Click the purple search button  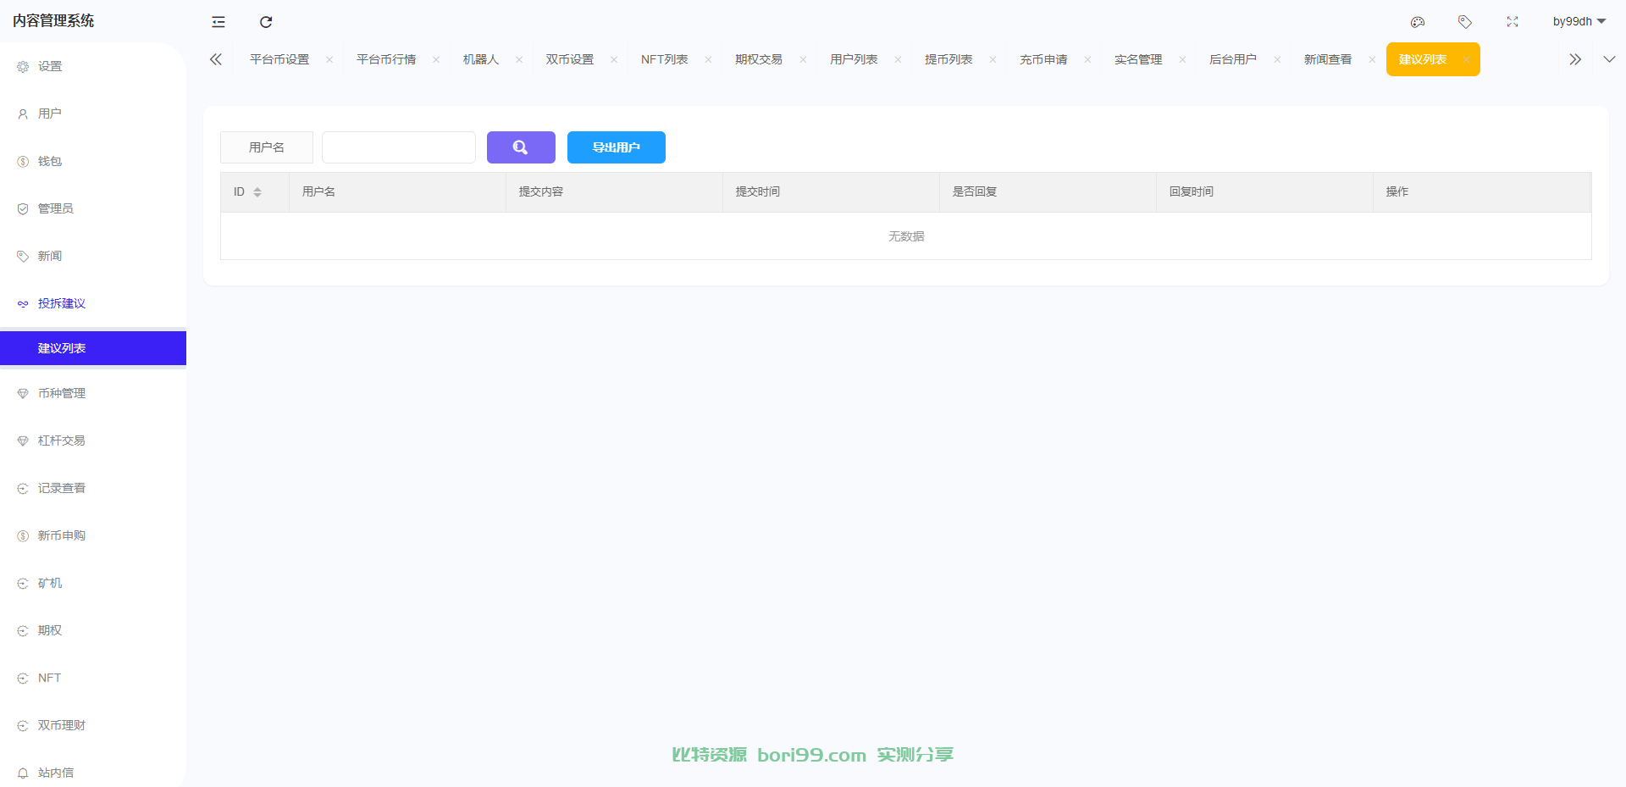pyautogui.click(x=521, y=147)
